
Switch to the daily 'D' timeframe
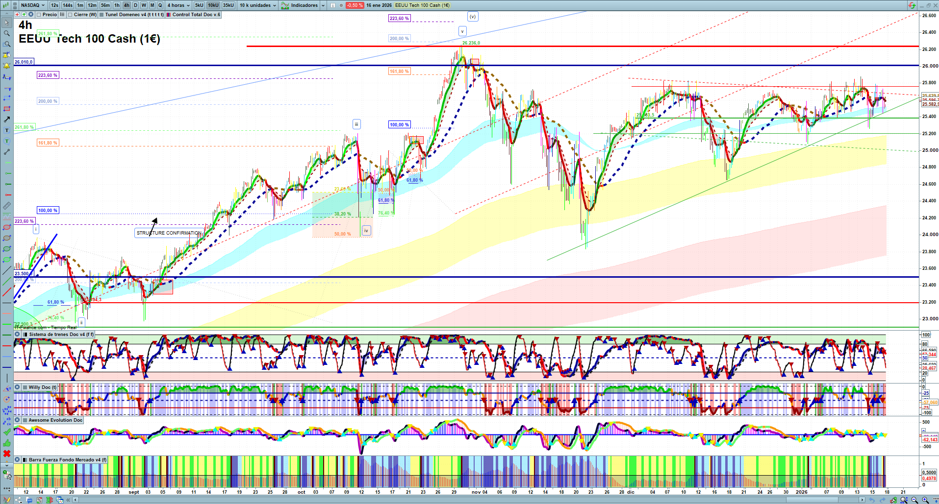point(135,5)
